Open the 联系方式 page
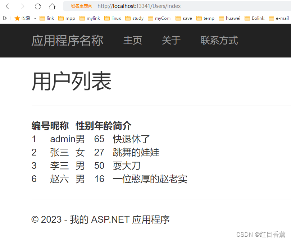 (x=219, y=41)
